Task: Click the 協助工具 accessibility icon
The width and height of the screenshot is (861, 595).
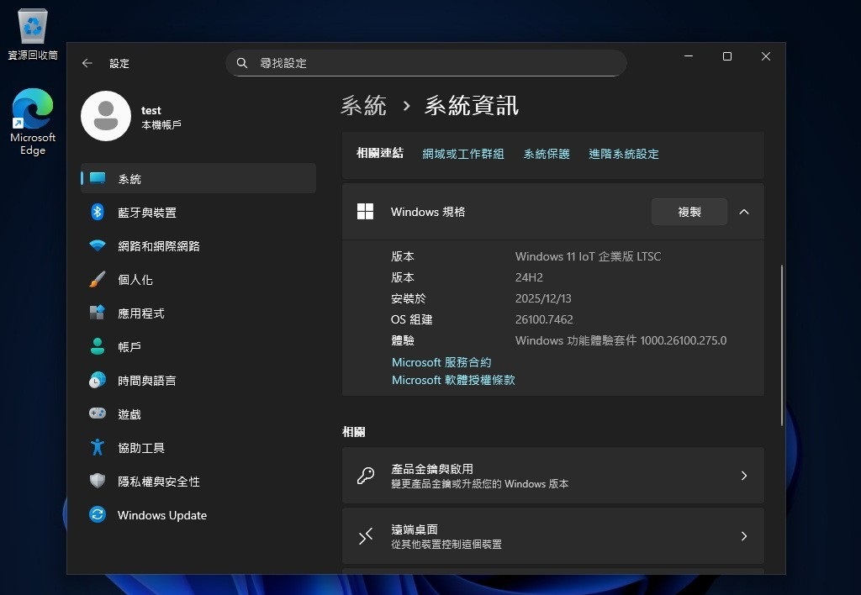Action: (x=98, y=448)
